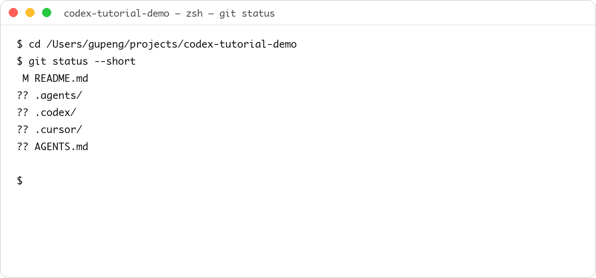
Task: Click the ?? marker beside .agents/
Action: point(23,95)
